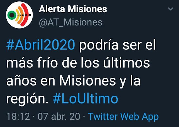The width and height of the screenshot is (179, 127).
Task: Click the orange arc in the avatar logo
Action: pyautogui.click(x=20, y=15)
